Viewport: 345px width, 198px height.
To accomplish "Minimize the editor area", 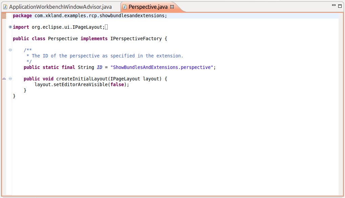I will click(x=334, y=5).
